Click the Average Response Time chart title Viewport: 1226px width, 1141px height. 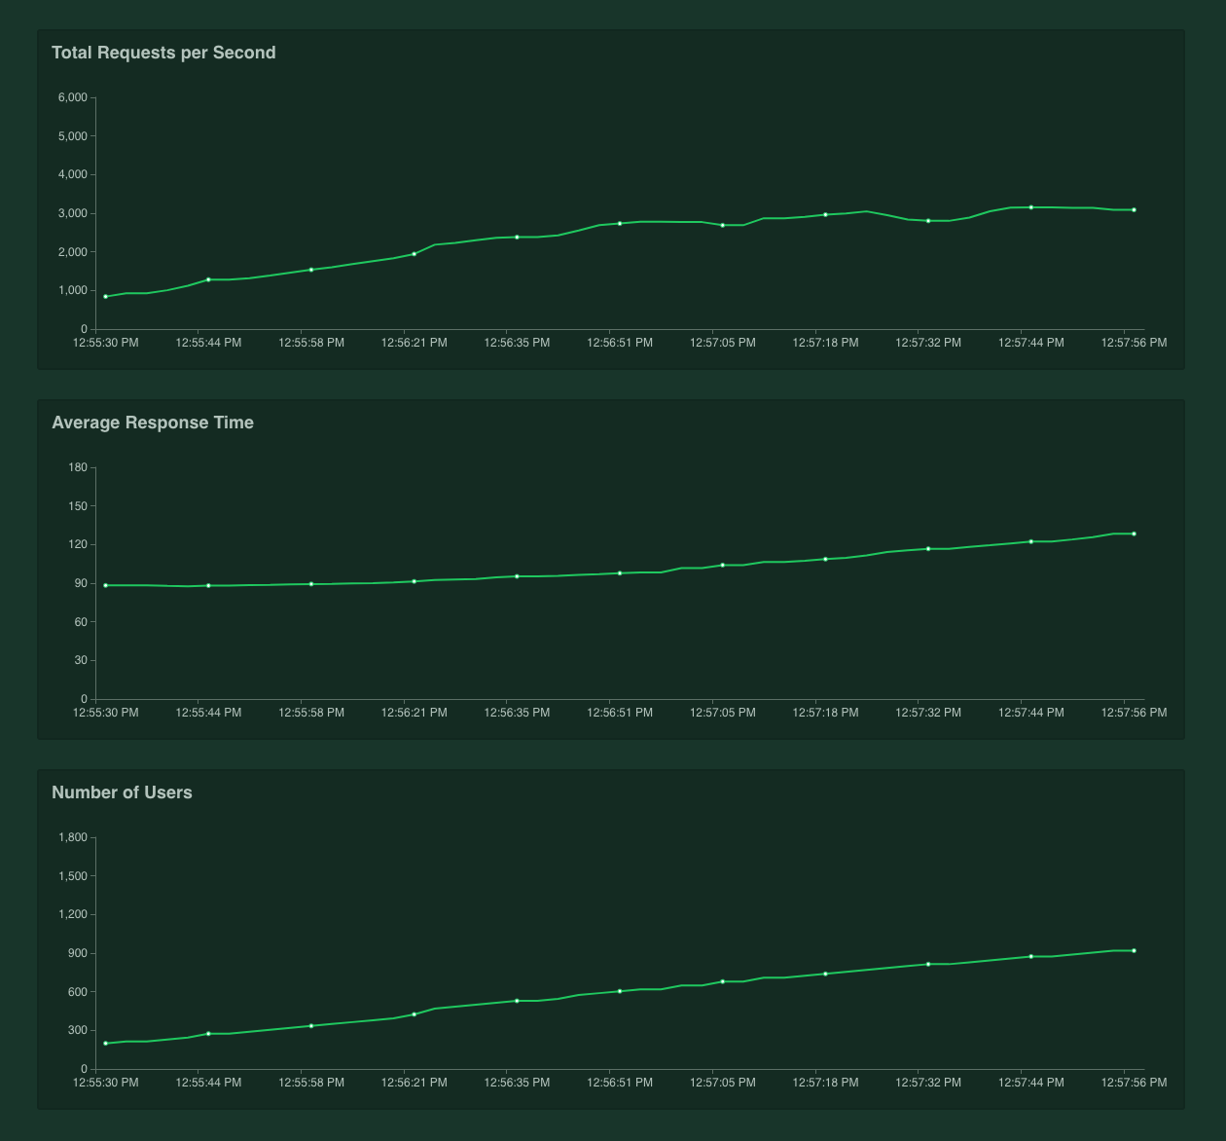153,423
